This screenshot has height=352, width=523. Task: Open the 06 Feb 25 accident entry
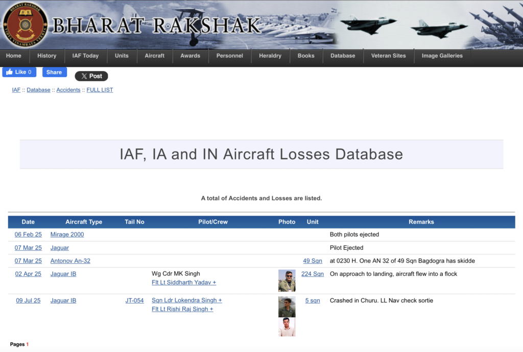(28, 234)
